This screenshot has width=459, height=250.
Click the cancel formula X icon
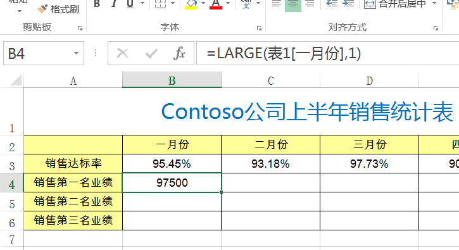tap(122, 54)
